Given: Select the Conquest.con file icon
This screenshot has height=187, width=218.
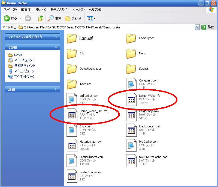Looking at the screenshot, I should point(131,84).
